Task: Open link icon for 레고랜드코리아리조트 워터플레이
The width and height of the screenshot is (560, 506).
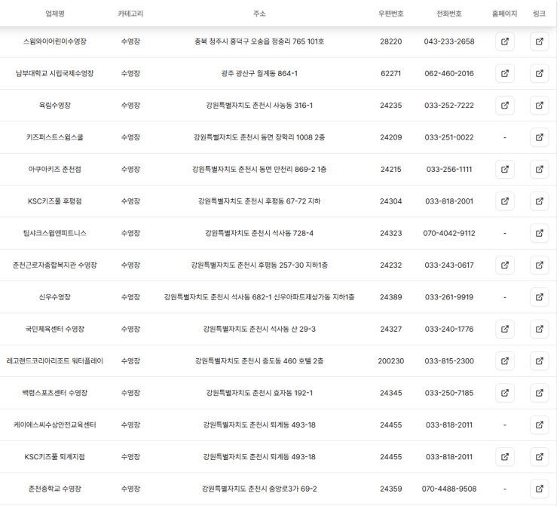Action: 540,361
